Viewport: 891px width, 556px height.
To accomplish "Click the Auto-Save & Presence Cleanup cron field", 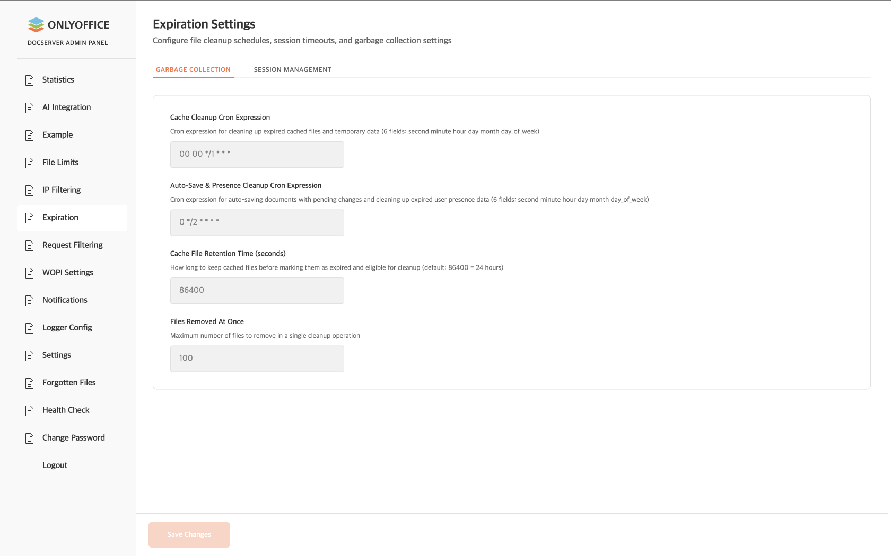I will click(257, 222).
